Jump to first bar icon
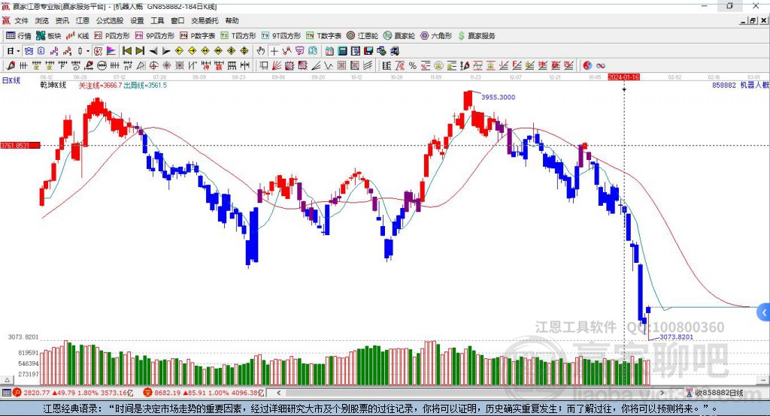This screenshot has width=770, height=416. coord(126,50)
